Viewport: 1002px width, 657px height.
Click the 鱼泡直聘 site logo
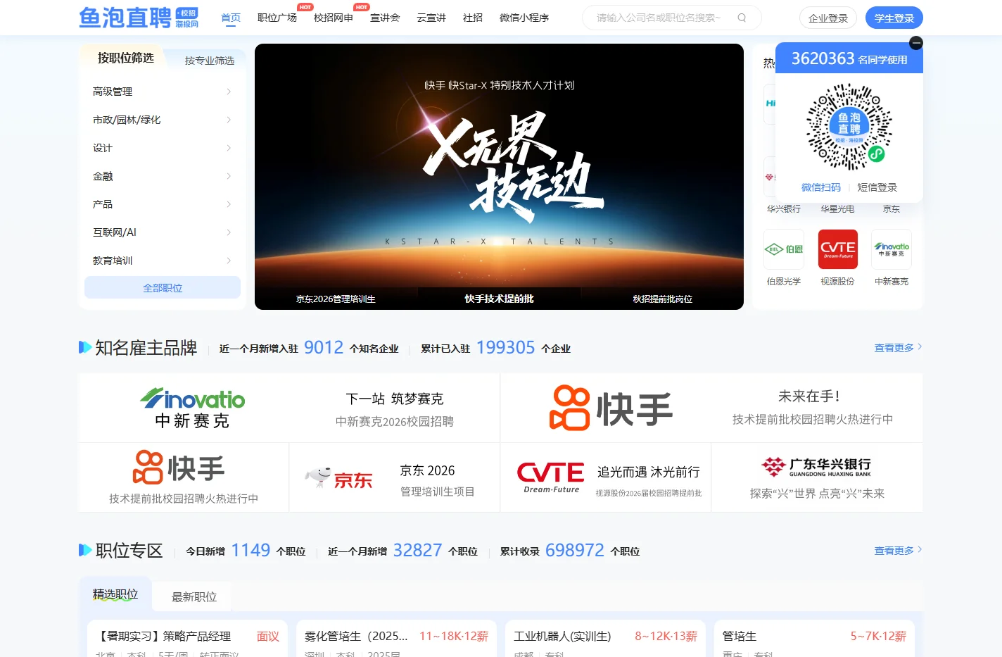139,18
